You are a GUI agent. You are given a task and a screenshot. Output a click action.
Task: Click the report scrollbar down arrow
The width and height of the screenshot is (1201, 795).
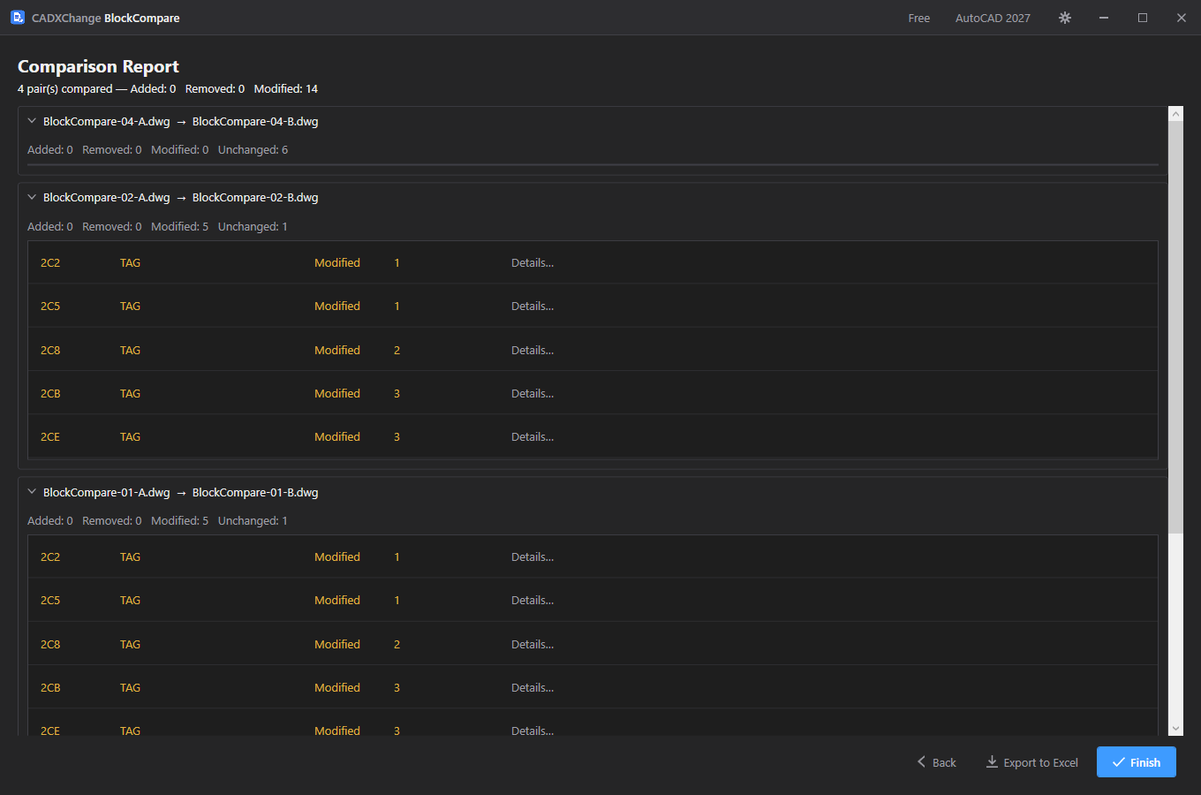click(x=1175, y=729)
